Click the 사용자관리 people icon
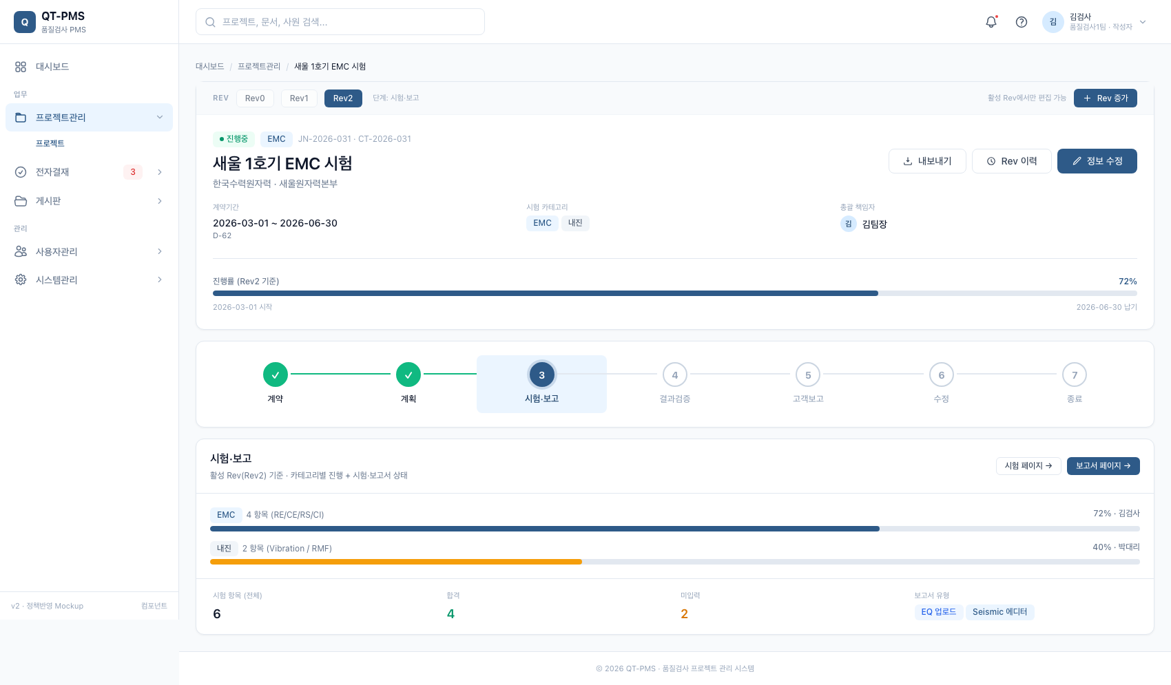1171x685 pixels. click(21, 252)
